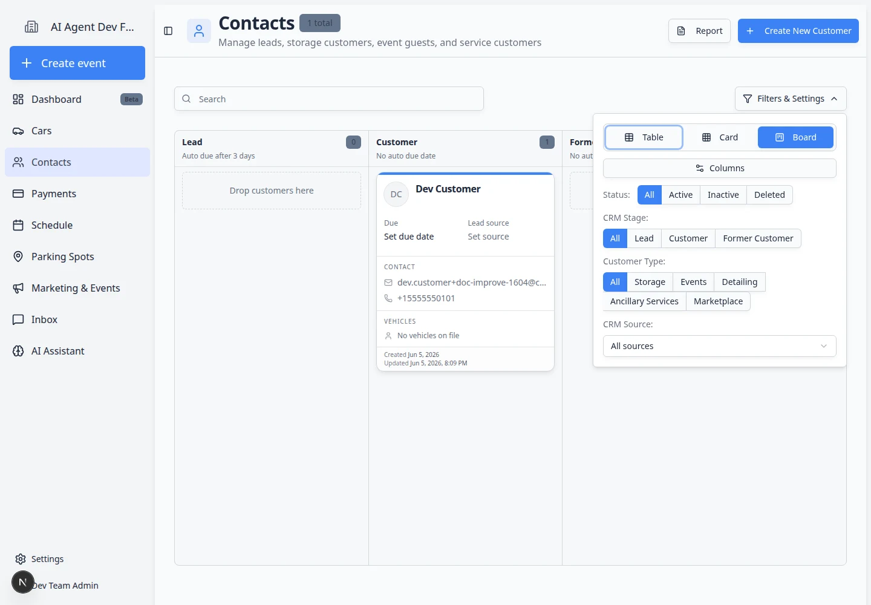The height and width of the screenshot is (605, 871).
Task: Filter Customer Type by Storage
Action: click(650, 282)
